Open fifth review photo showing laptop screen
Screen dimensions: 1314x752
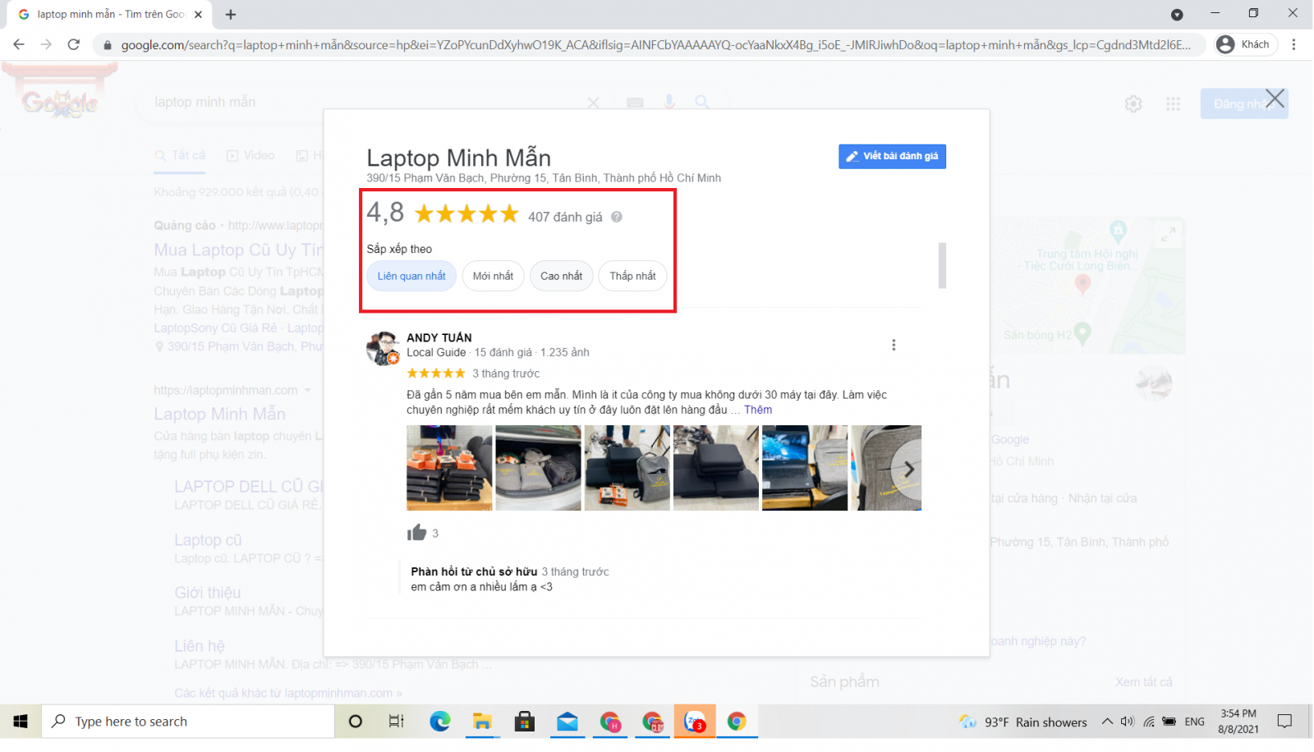click(x=804, y=468)
